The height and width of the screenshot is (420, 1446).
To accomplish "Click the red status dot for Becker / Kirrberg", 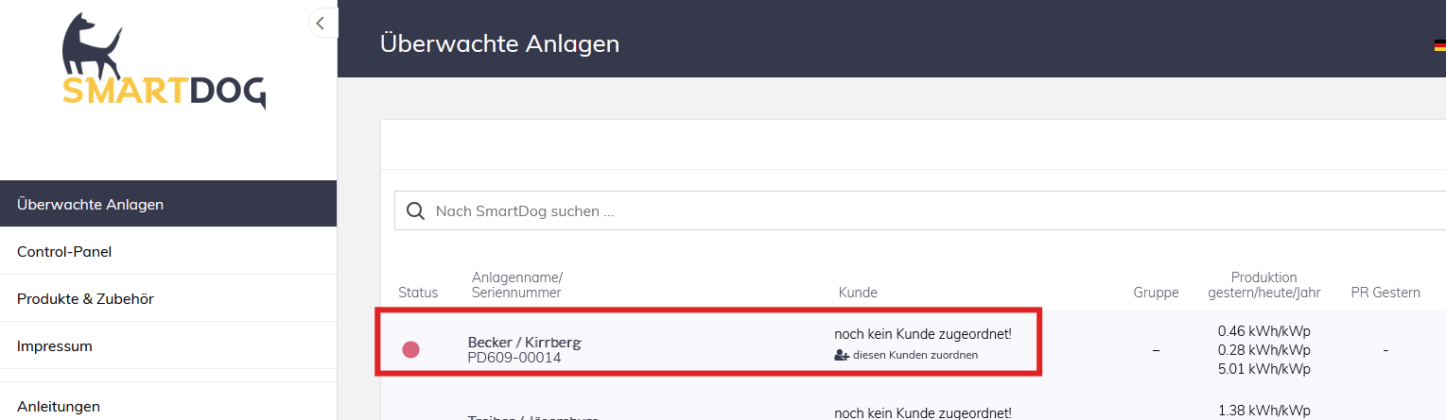I will coord(410,350).
